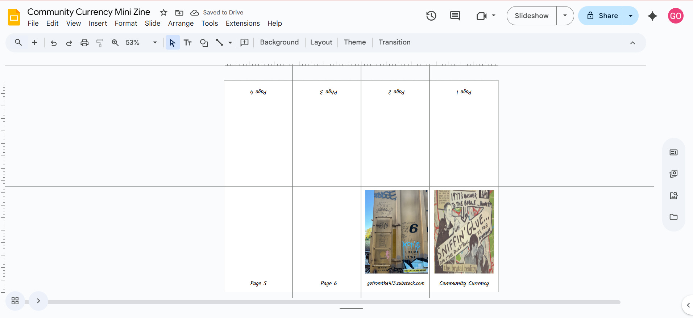This screenshot has width=693, height=318.
Task: Choose the Select cursor tool
Action: pyautogui.click(x=173, y=43)
